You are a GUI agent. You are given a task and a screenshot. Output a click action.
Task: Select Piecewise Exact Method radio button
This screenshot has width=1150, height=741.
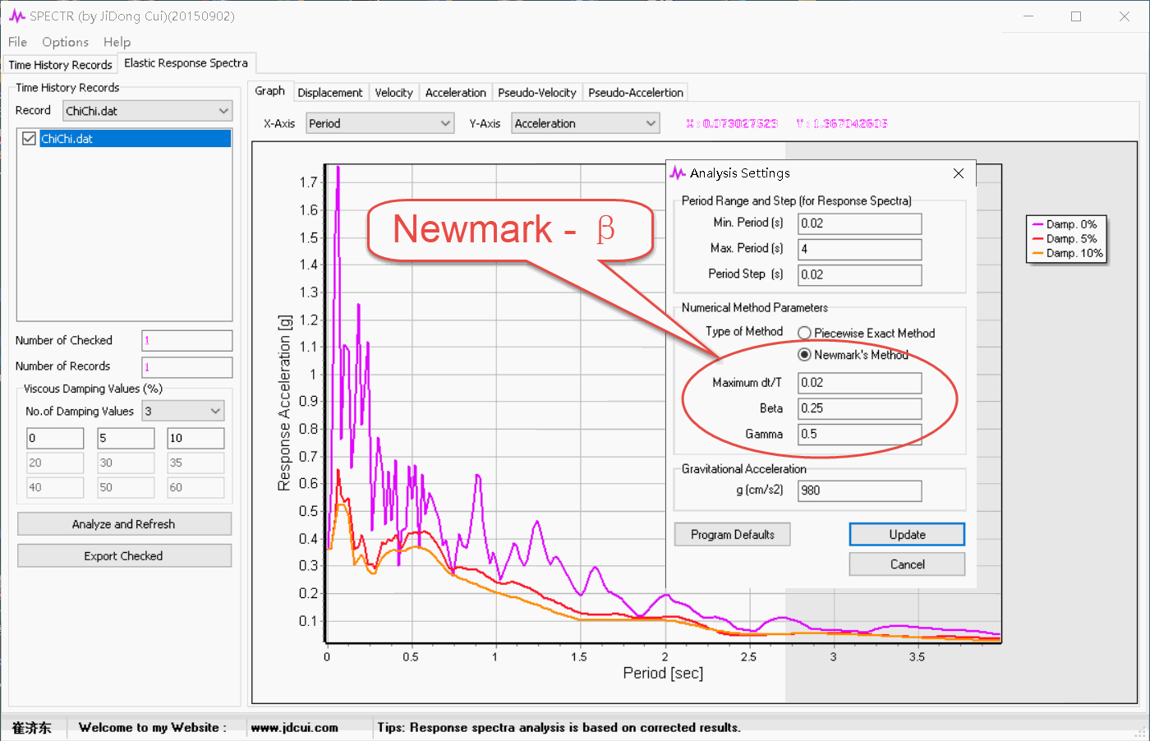pos(805,333)
